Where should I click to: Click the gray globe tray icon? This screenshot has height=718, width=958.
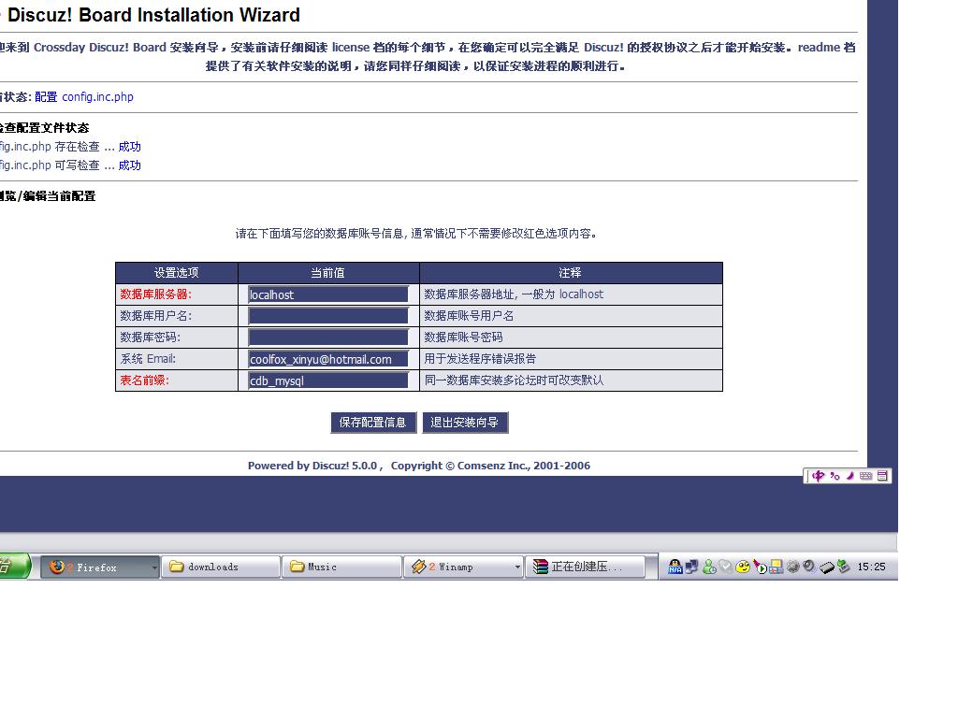point(793,567)
